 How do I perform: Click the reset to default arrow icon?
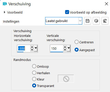pyautogui.click(x=105, y=21)
